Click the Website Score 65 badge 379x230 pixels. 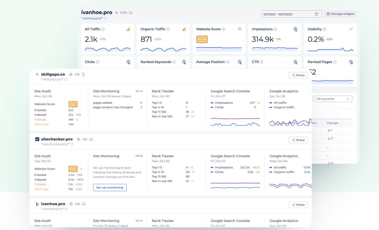coord(73,169)
